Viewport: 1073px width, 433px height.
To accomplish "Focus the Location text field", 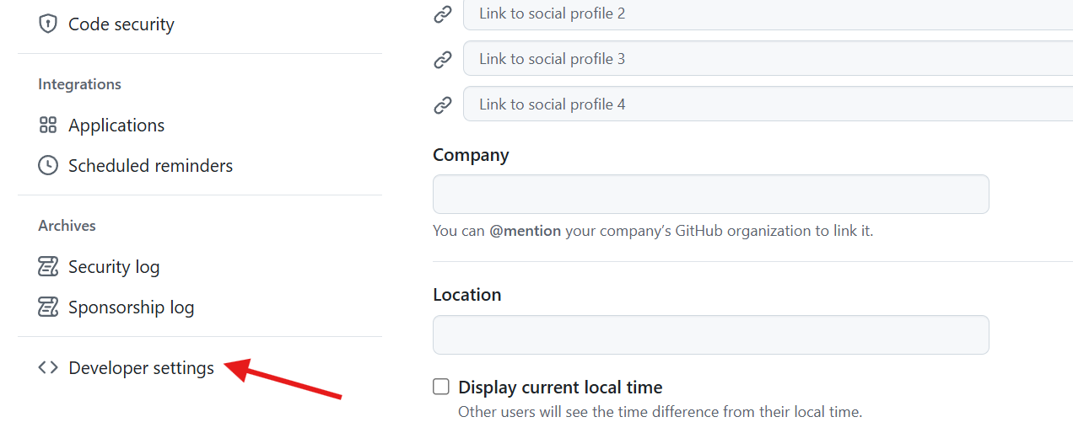I will click(x=710, y=335).
